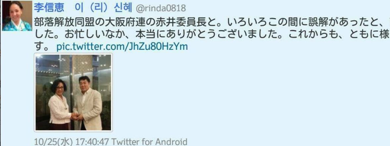Enlarge the attached photo thumbnail
This screenshot has width=390, height=146.
pos(73,92)
